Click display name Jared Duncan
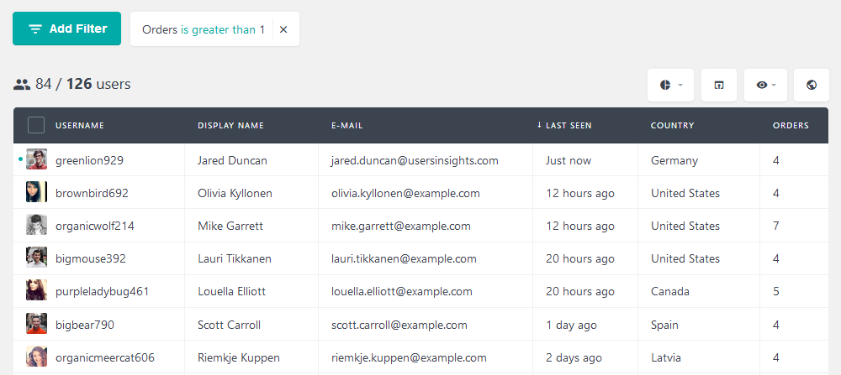The height and width of the screenshot is (375, 841). [x=232, y=160]
